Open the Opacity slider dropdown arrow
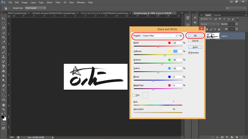This screenshot has height=139, width=248. [237, 24]
